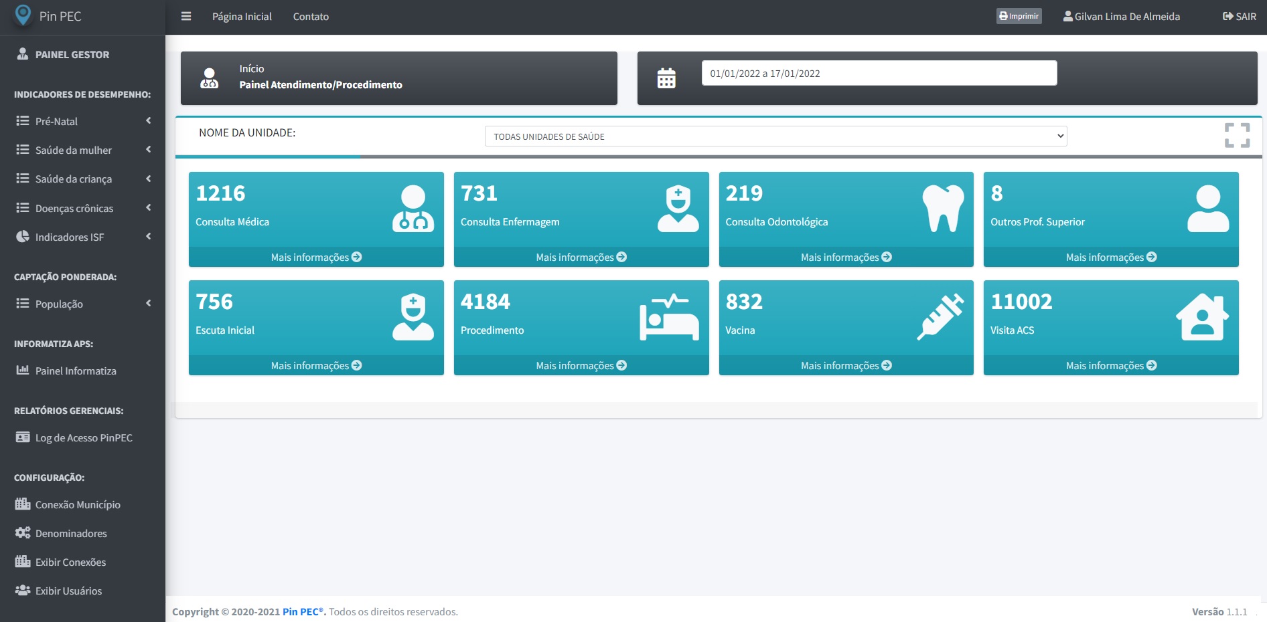Image resolution: width=1267 pixels, height=622 pixels.
Task: Open Mais informações for Visita ACS
Action: tap(1111, 365)
